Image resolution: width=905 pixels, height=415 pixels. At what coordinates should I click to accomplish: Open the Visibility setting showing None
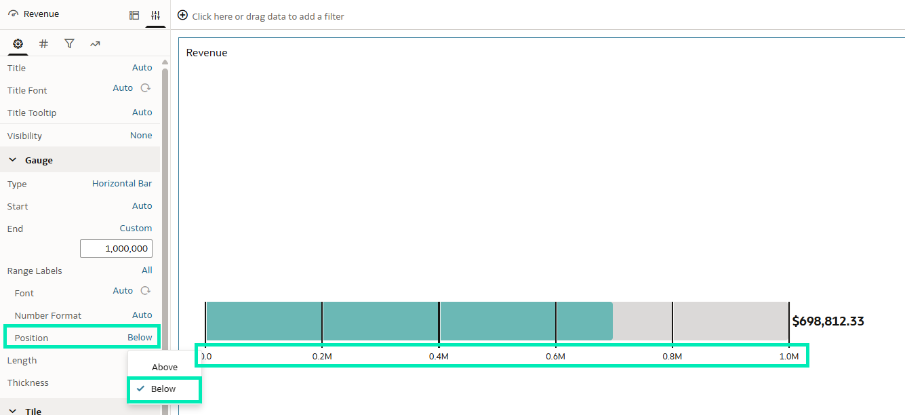pos(141,136)
